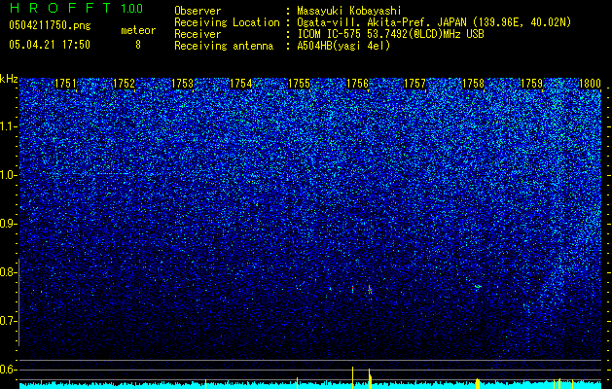Click the HROFFT 1.00 program title

(76, 8)
